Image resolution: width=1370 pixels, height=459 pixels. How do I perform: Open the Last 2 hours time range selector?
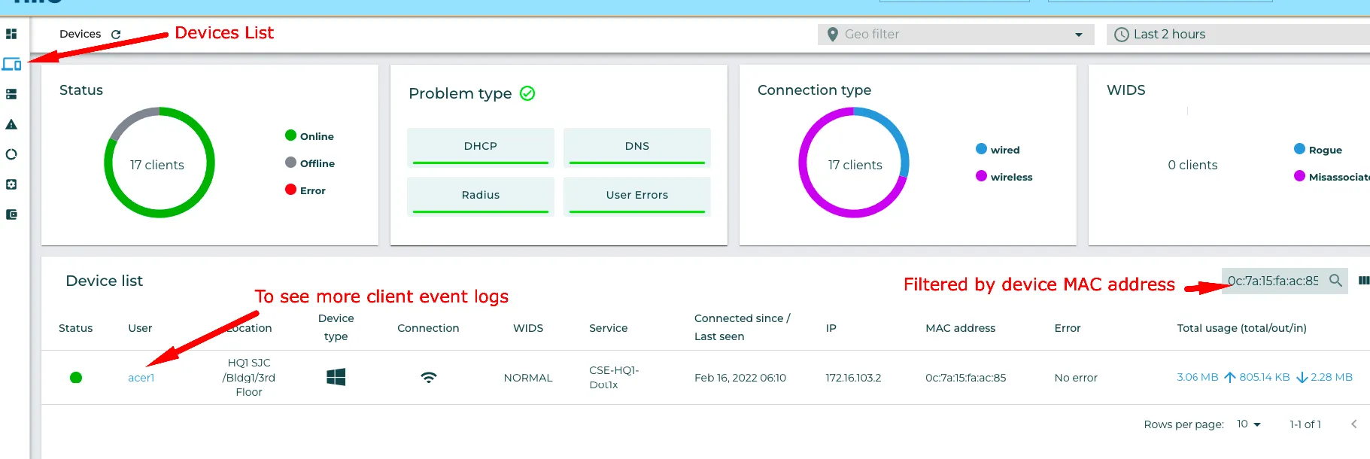1238,35
